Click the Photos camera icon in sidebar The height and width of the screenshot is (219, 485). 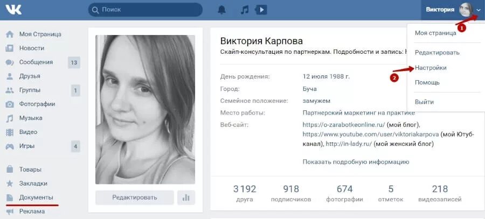point(10,104)
